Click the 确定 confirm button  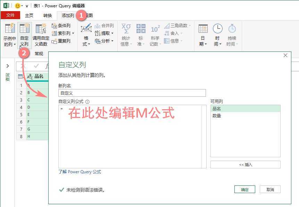(x=245, y=189)
